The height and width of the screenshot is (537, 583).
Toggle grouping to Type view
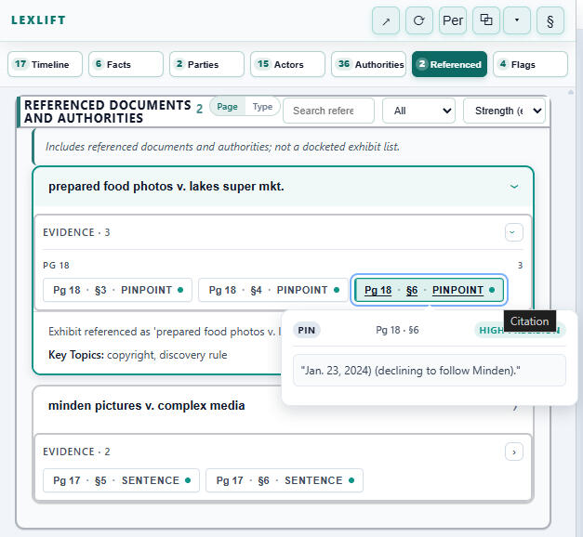pyautogui.click(x=263, y=107)
